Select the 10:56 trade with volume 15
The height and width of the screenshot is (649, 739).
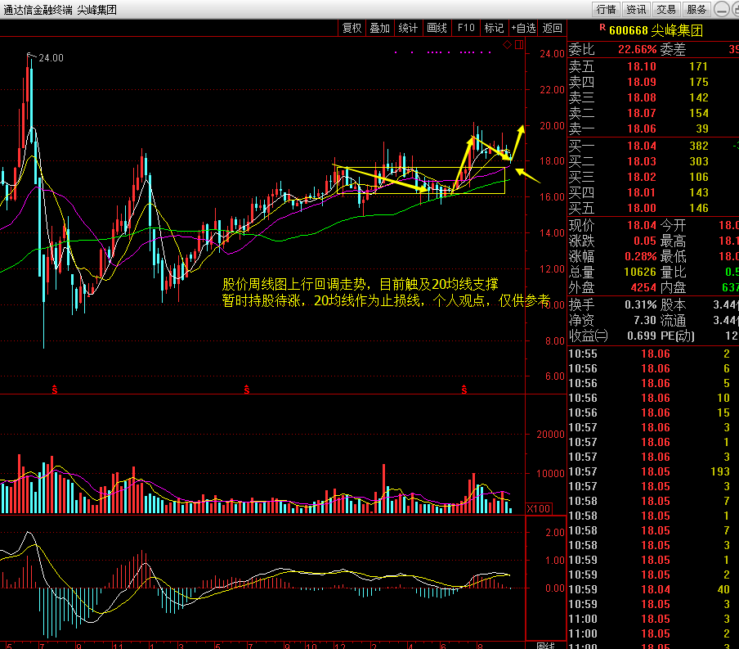652,412
